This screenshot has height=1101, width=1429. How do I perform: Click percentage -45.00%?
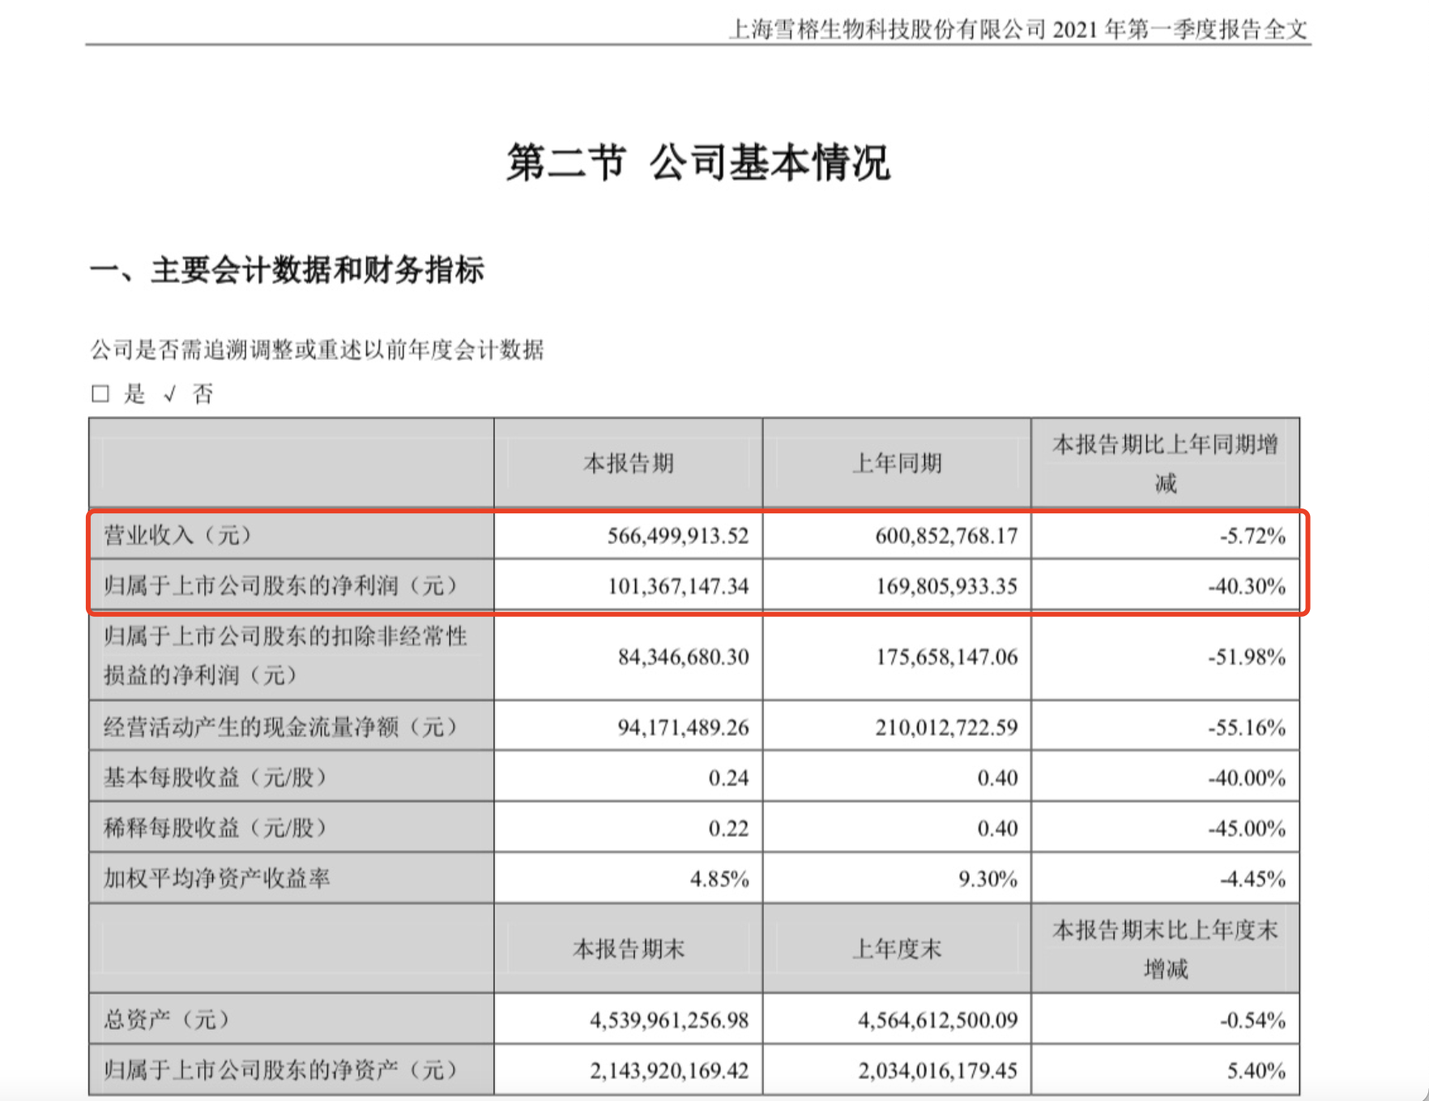point(1247,828)
